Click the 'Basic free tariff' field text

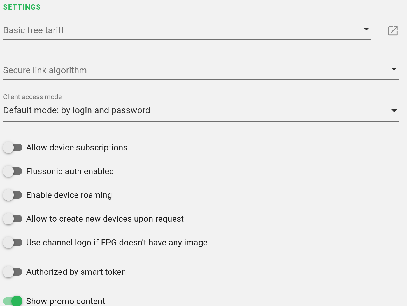coord(34,30)
